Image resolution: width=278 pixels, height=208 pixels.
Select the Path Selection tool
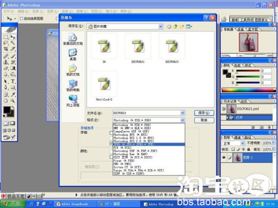point(6,81)
